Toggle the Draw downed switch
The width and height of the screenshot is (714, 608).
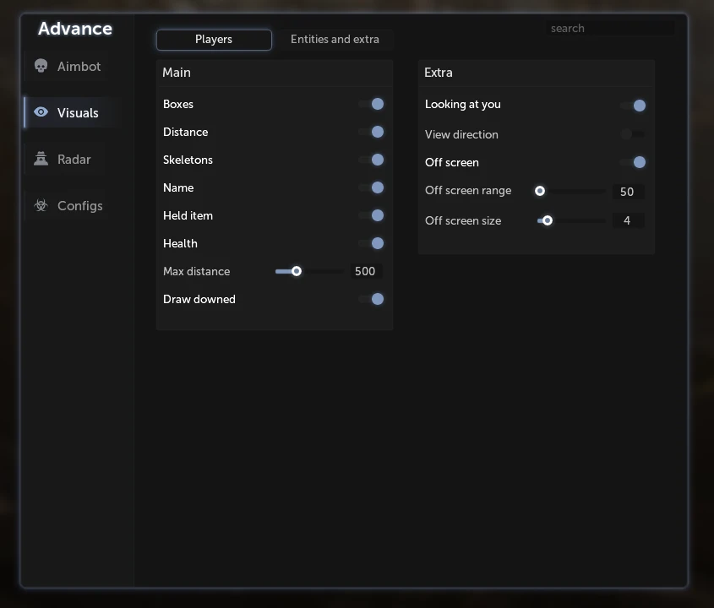point(371,299)
